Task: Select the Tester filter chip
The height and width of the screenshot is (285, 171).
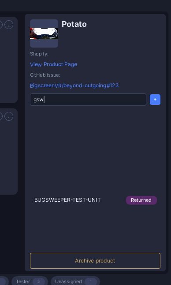Action: [x=30, y=281]
